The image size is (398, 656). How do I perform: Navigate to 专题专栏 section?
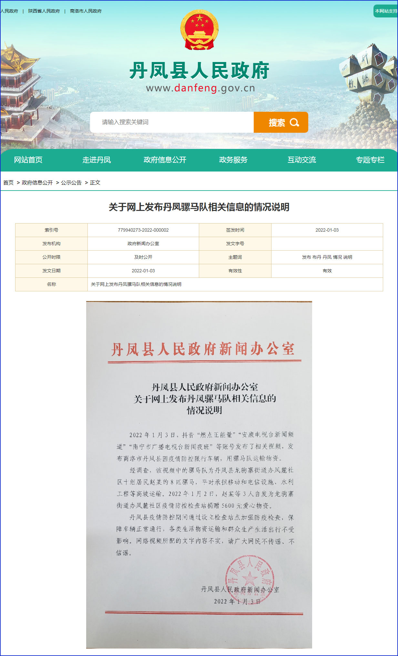coord(370,160)
